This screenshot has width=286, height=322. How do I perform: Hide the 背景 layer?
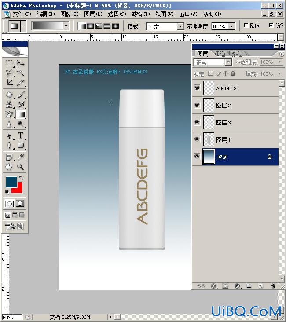coord(197,157)
